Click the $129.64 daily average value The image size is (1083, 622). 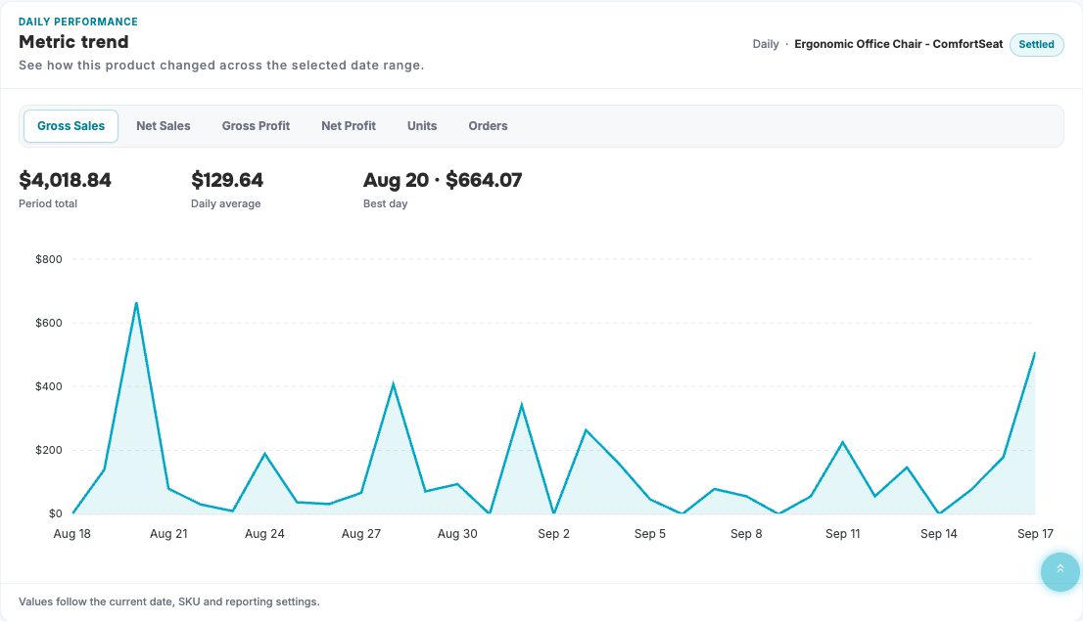[227, 180]
